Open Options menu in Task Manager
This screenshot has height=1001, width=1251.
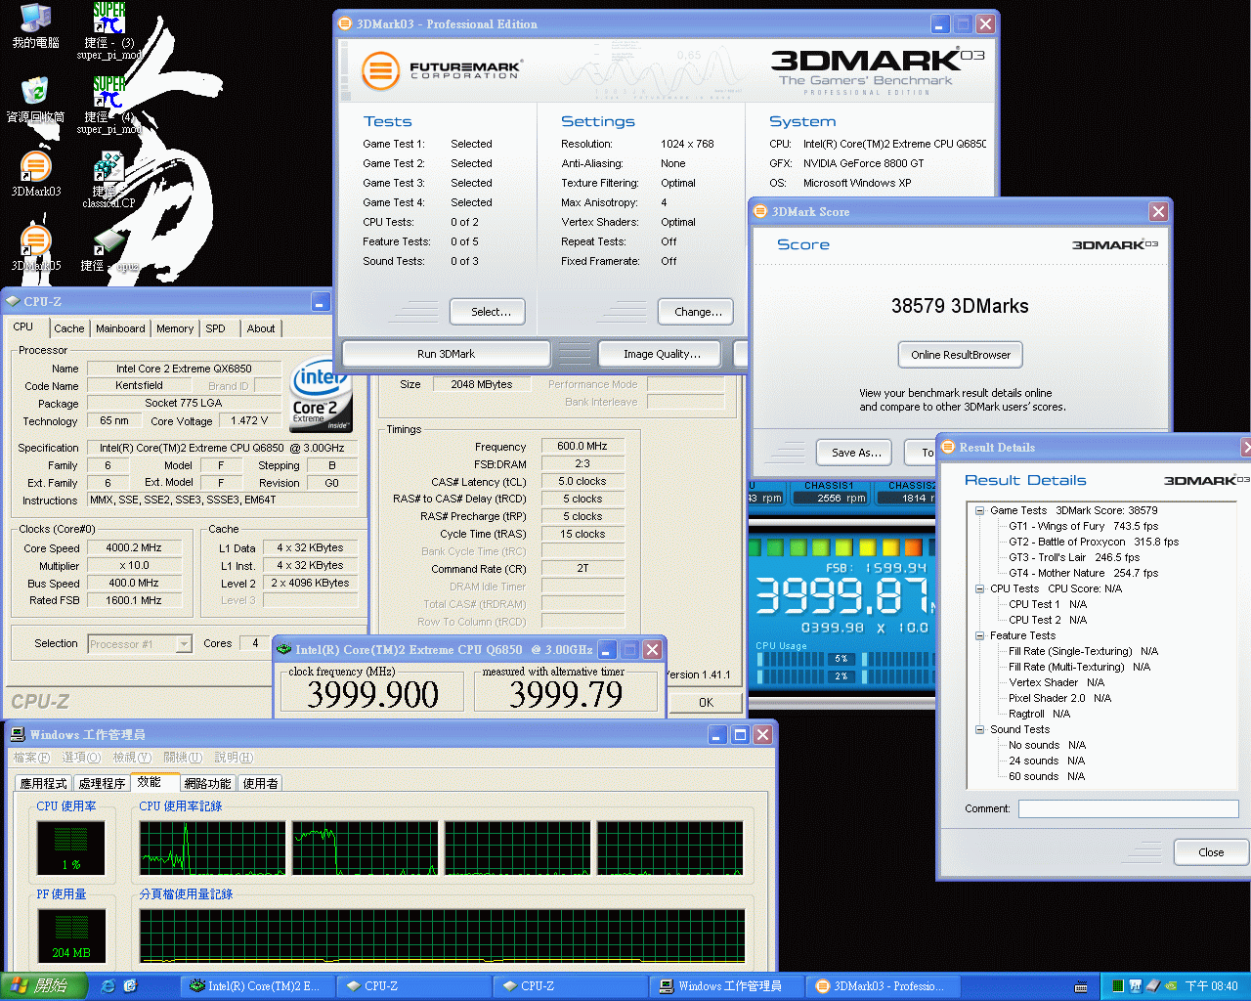point(81,758)
